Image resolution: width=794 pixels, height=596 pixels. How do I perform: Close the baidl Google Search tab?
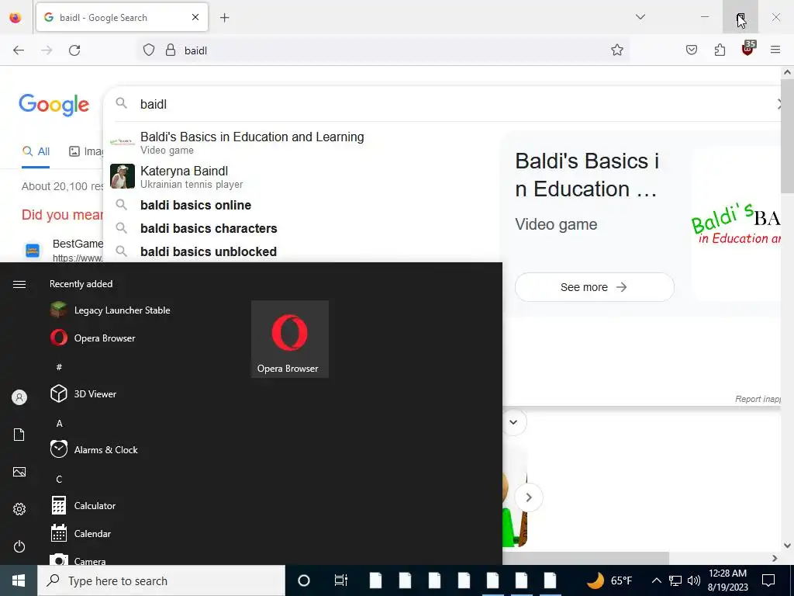coord(195,18)
